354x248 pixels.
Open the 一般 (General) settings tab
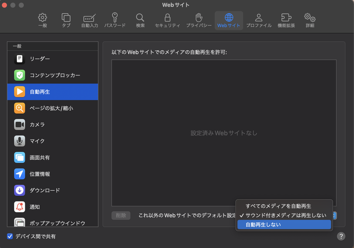tap(42, 20)
